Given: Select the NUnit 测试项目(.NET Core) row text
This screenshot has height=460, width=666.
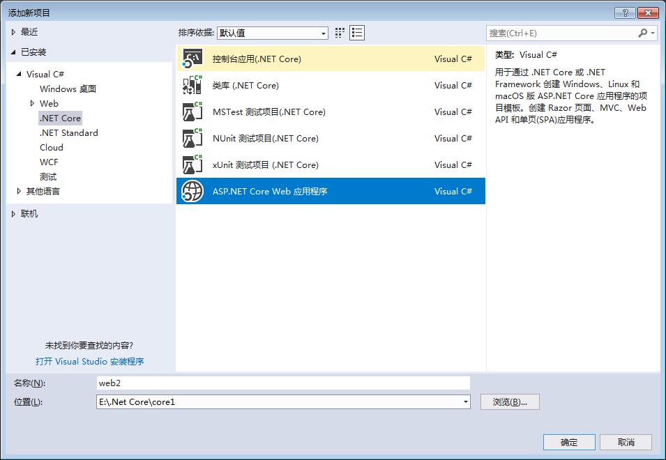Looking at the screenshot, I should (266, 138).
